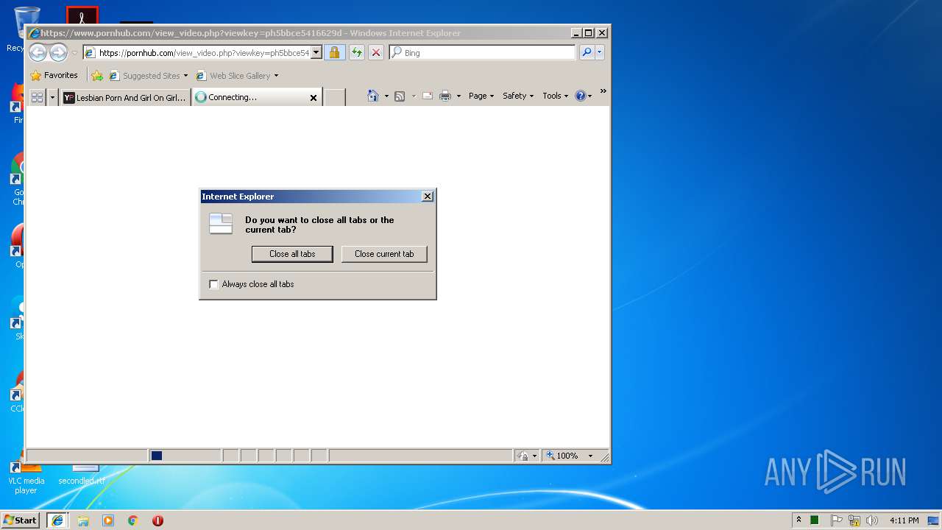Viewport: 942px width, 530px height.
Task: Open the tab list dropdown arrow
Action: pyautogui.click(x=52, y=97)
